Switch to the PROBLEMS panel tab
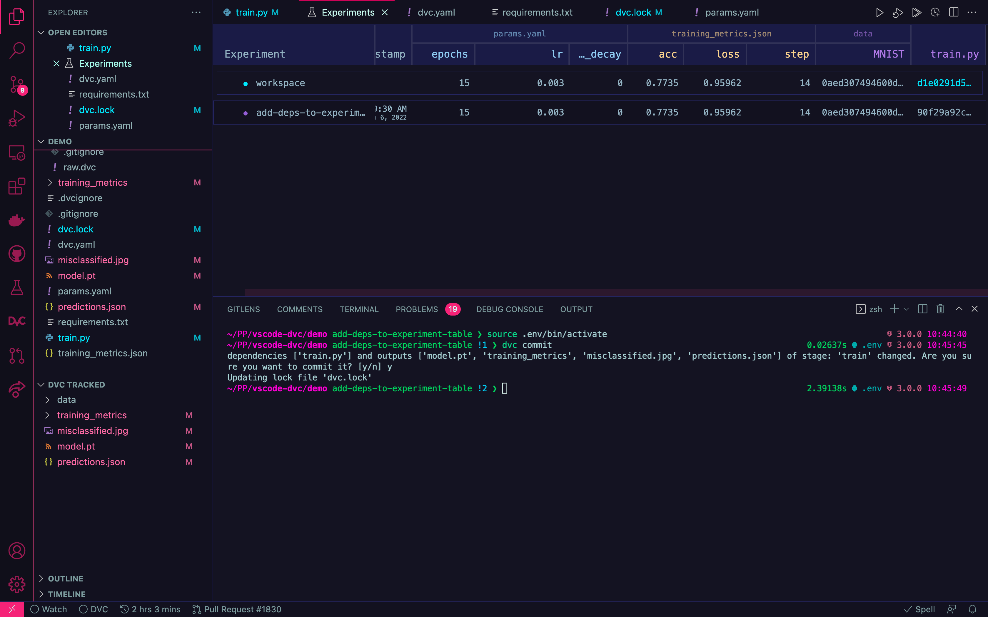 [416, 309]
